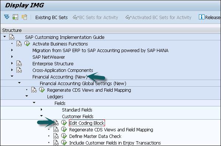Click the Expand All double-arrow toolbar icon
Image resolution: width=221 pixels, height=146 pixels.
pyautogui.click(x=7, y=17)
